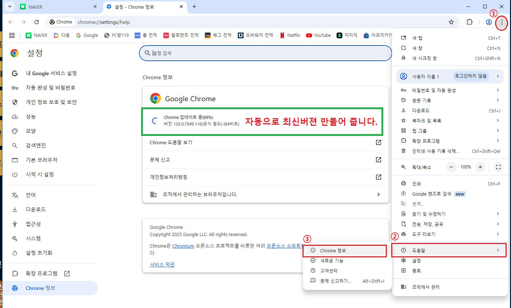The height and width of the screenshot is (308, 511).
Task: Select Google 렌즈로 검색 menu item
Action: pos(450,194)
